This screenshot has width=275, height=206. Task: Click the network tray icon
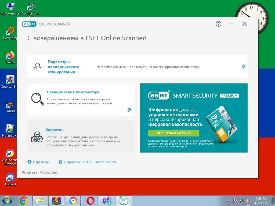[x=241, y=201]
